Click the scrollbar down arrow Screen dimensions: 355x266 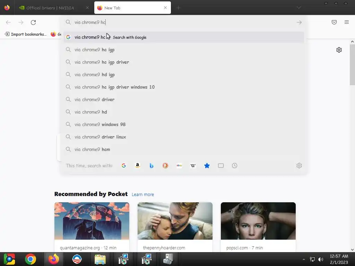tap(352, 250)
